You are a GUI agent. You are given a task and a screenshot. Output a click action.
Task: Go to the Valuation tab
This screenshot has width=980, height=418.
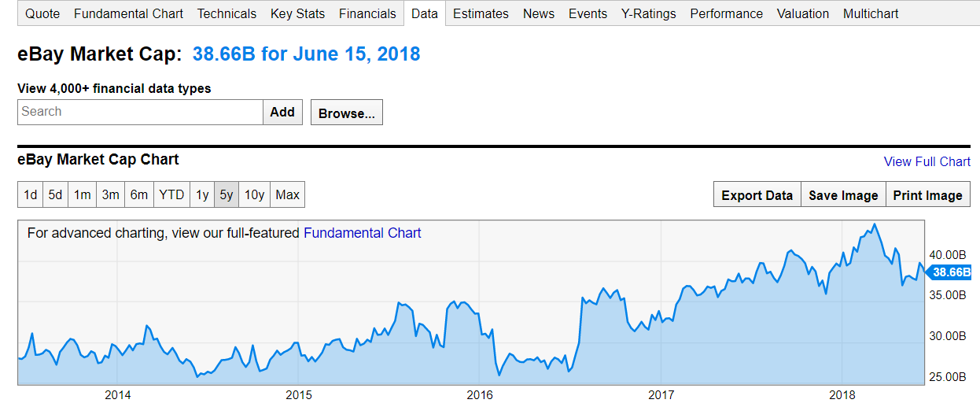[x=803, y=13]
